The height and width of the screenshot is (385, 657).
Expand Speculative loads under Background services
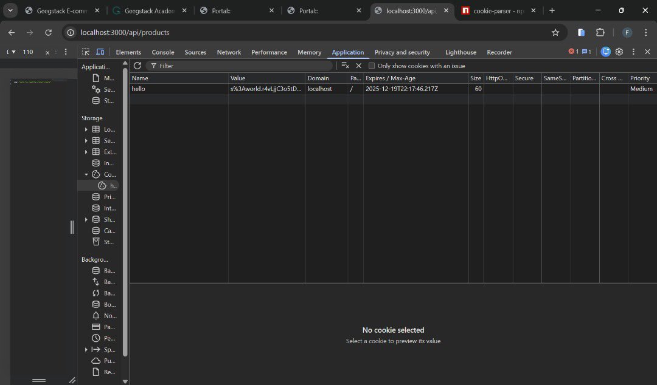click(x=86, y=349)
